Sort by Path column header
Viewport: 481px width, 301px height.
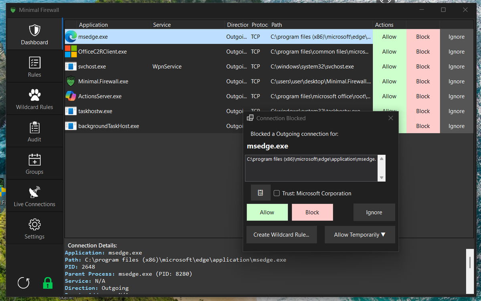pyautogui.click(x=321, y=25)
